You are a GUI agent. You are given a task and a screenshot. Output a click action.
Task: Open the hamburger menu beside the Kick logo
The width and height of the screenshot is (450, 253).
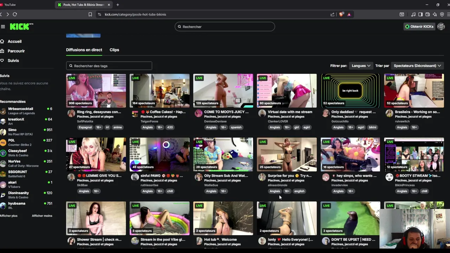coord(3,27)
